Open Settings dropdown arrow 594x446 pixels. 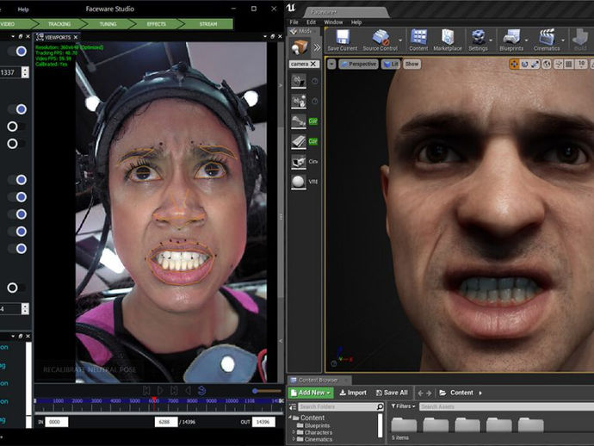tap(491, 40)
